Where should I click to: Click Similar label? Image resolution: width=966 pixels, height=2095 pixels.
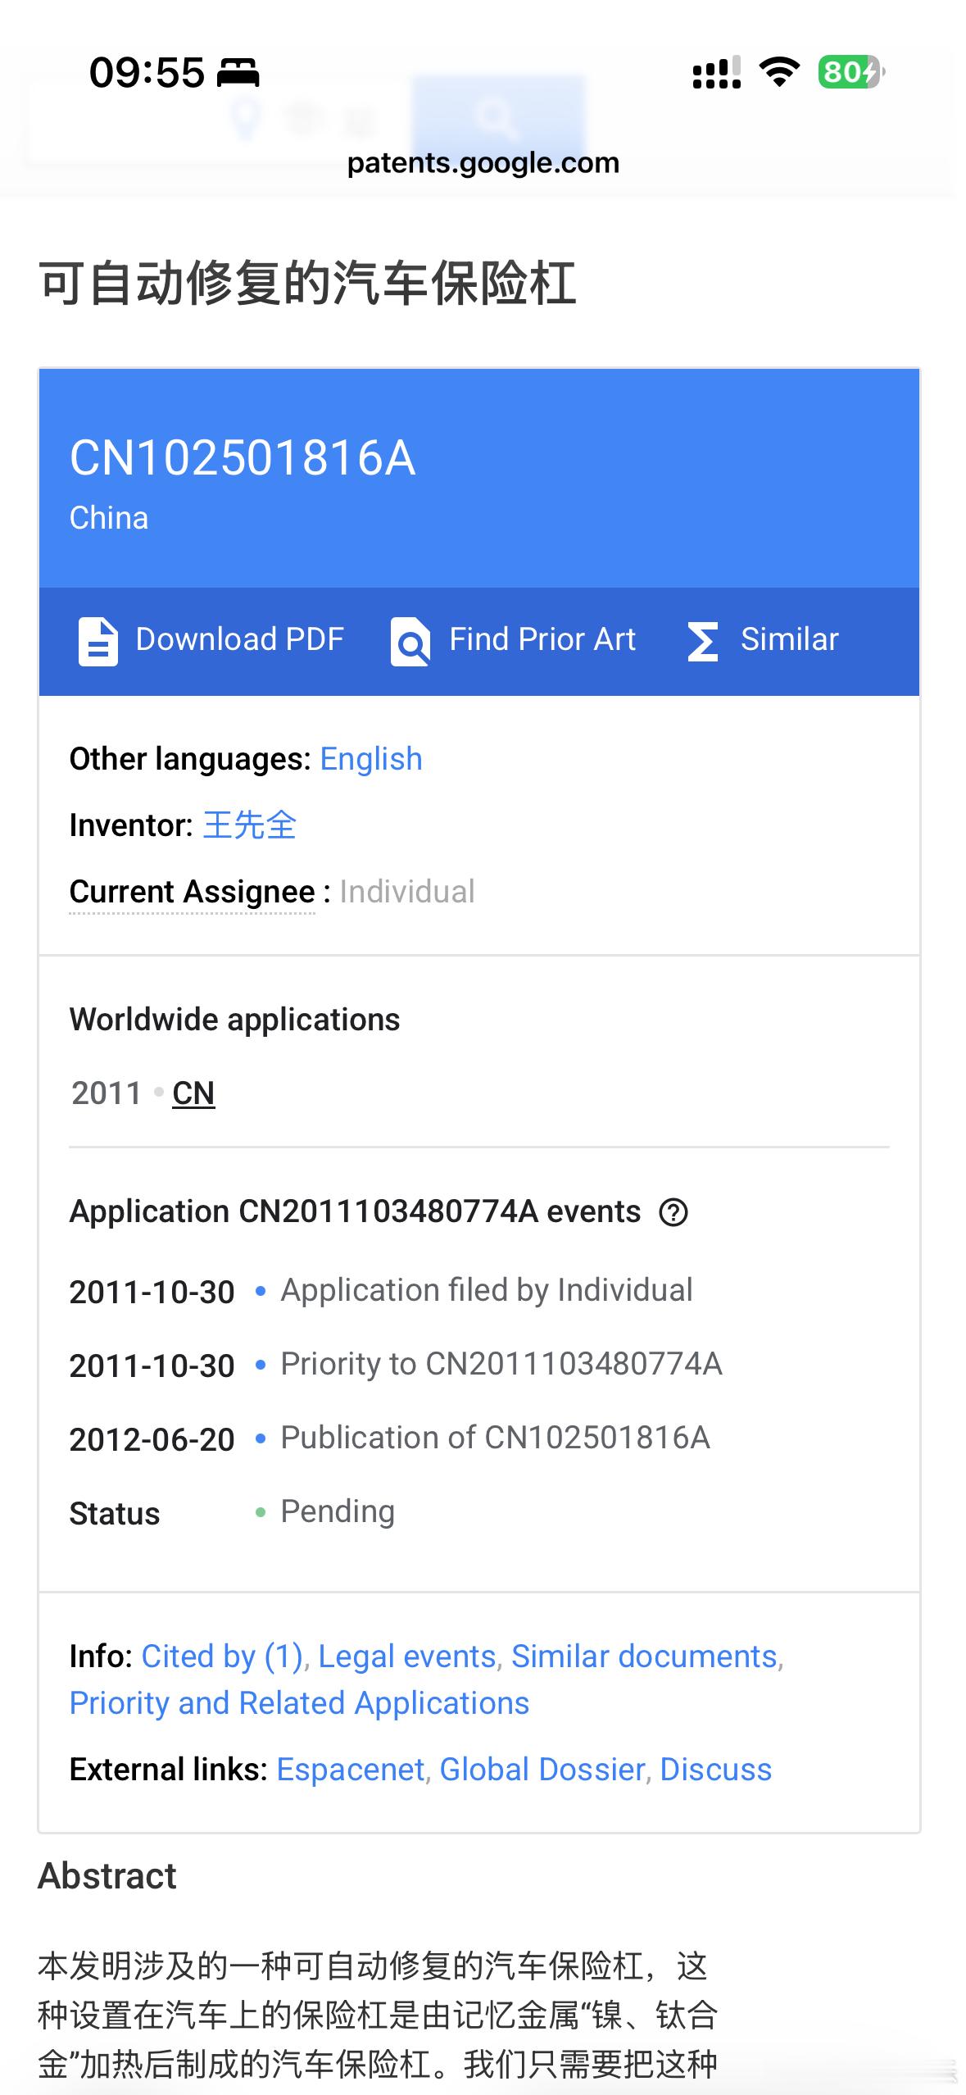(790, 639)
